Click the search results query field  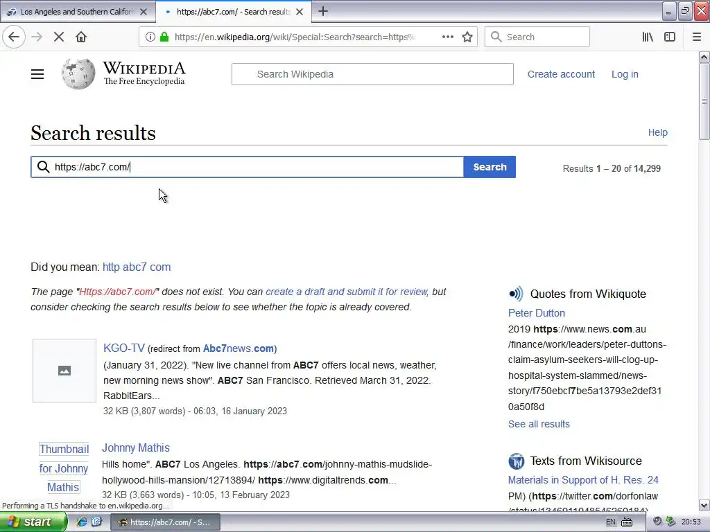click(248, 167)
